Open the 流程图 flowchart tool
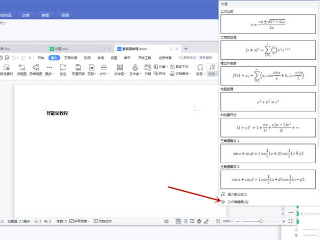This screenshot has height=240, width=320. click(22, 70)
